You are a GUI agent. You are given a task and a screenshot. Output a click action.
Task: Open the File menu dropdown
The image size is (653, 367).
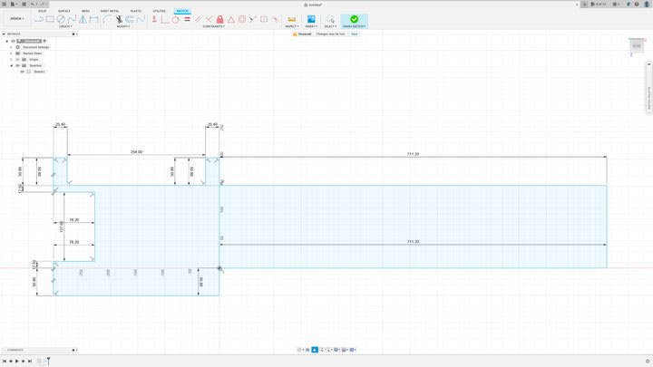tap(15, 5)
